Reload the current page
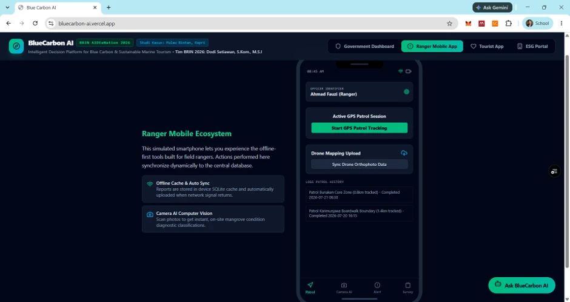Image resolution: width=570 pixels, height=302 pixels. pyautogui.click(x=35, y=23)
